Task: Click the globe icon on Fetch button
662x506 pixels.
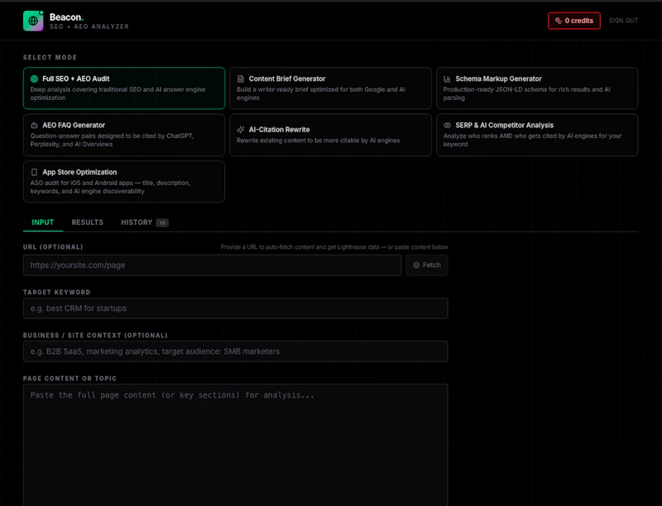Action: pyautogui.click(x=416, y=265)
